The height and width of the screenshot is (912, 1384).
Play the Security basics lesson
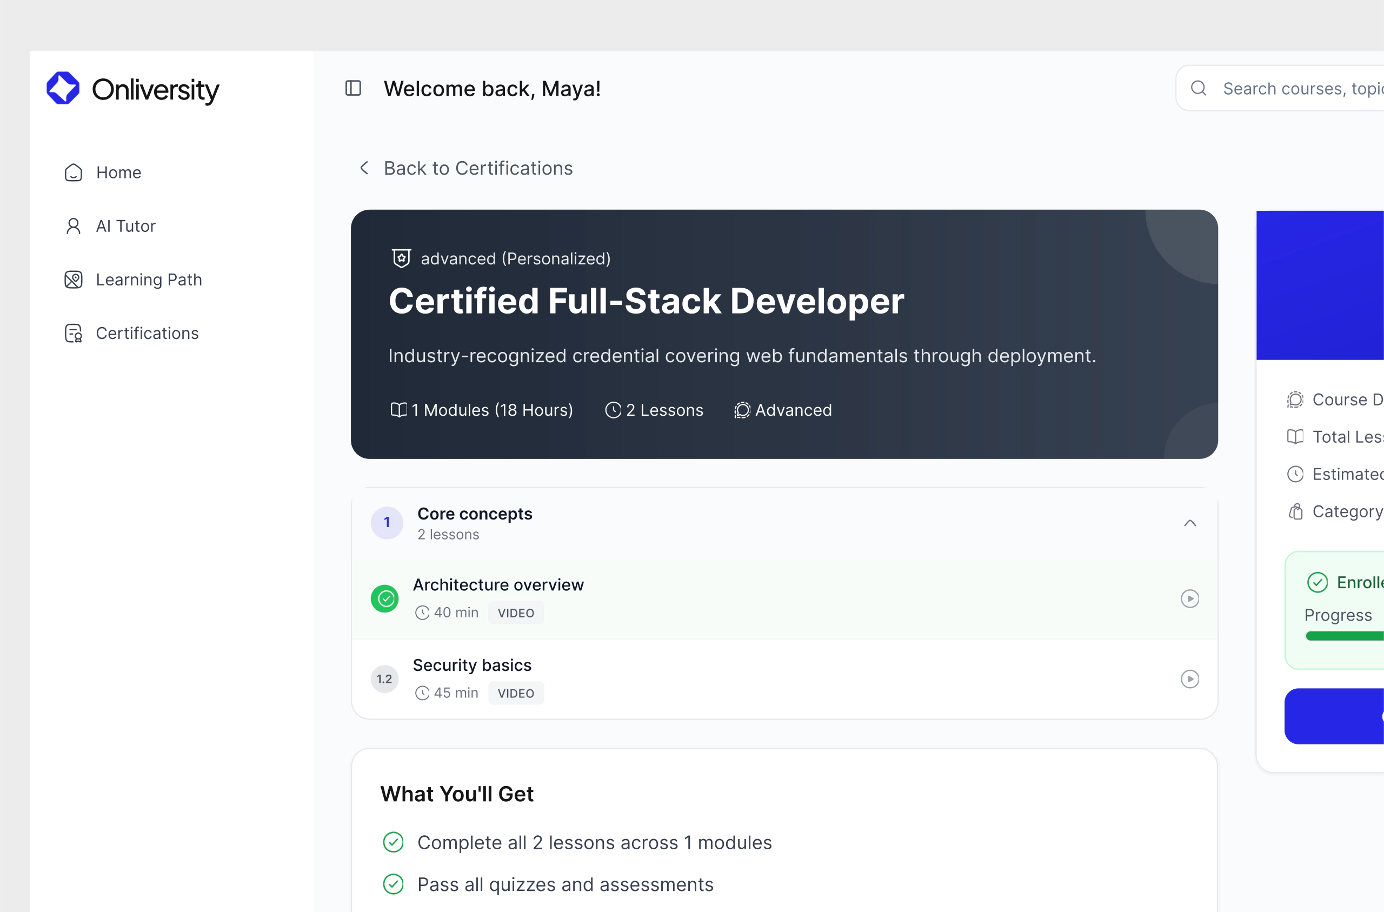tap(1190, 678)
